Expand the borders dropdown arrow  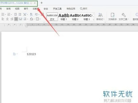pos(40,19)
